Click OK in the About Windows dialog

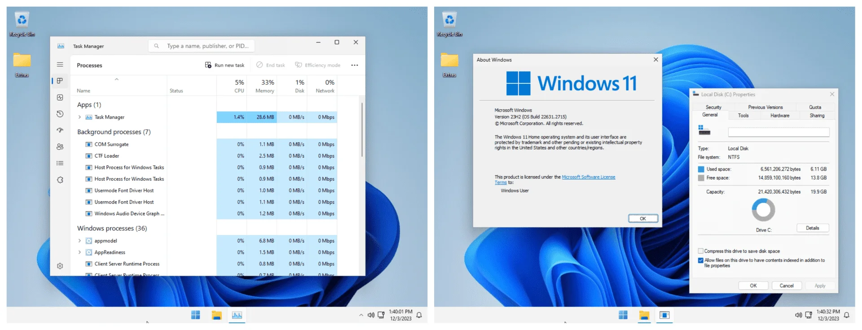coord(643,218)
